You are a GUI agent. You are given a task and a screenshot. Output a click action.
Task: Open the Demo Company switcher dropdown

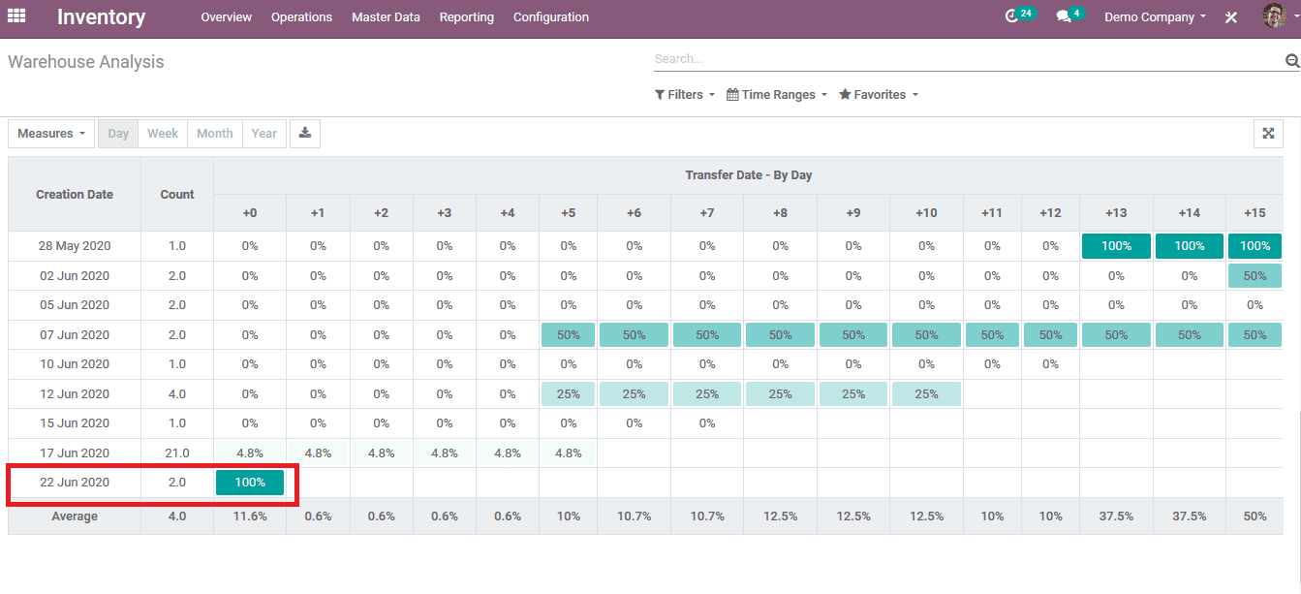(1156, 17)
